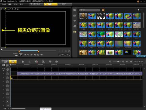Switch preview to Clip mode

pos(16,56)
